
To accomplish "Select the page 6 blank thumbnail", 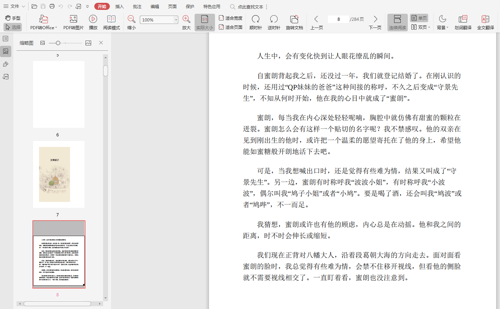I will point(59,94).
